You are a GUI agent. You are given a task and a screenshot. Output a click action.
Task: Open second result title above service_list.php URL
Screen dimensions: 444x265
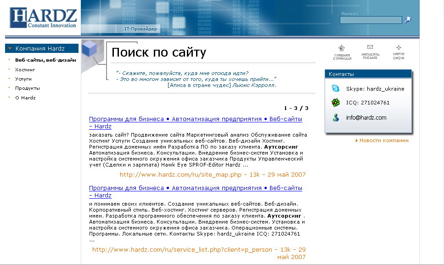196,191
